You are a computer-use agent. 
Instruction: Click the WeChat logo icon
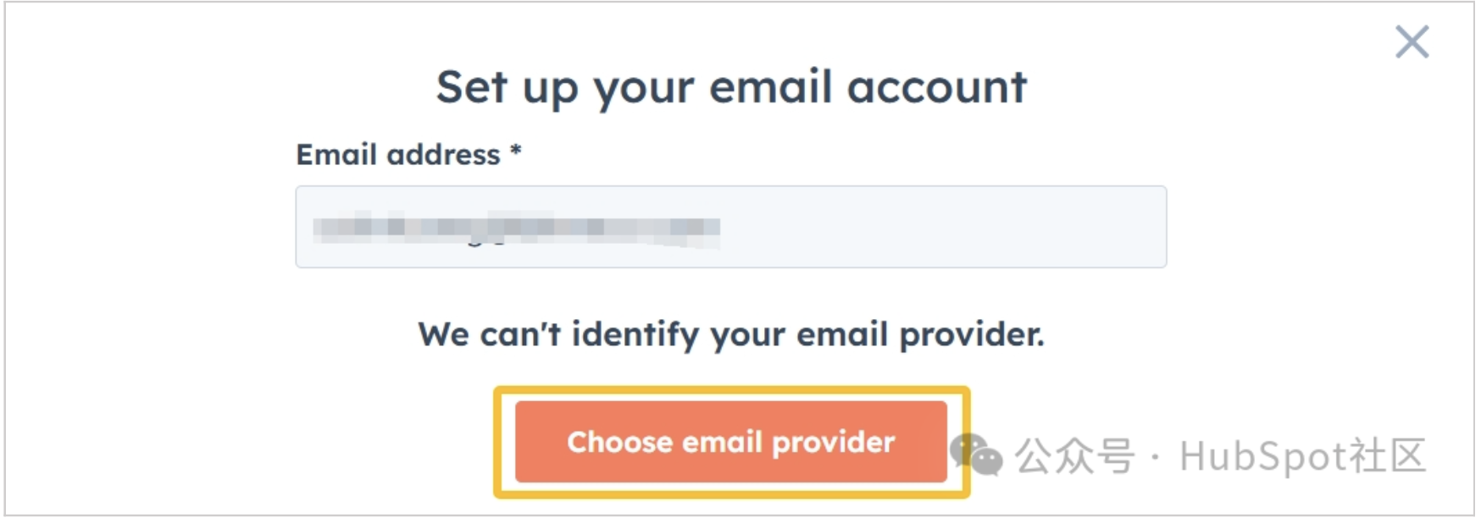pyautogui.click(x=976, y=454)
